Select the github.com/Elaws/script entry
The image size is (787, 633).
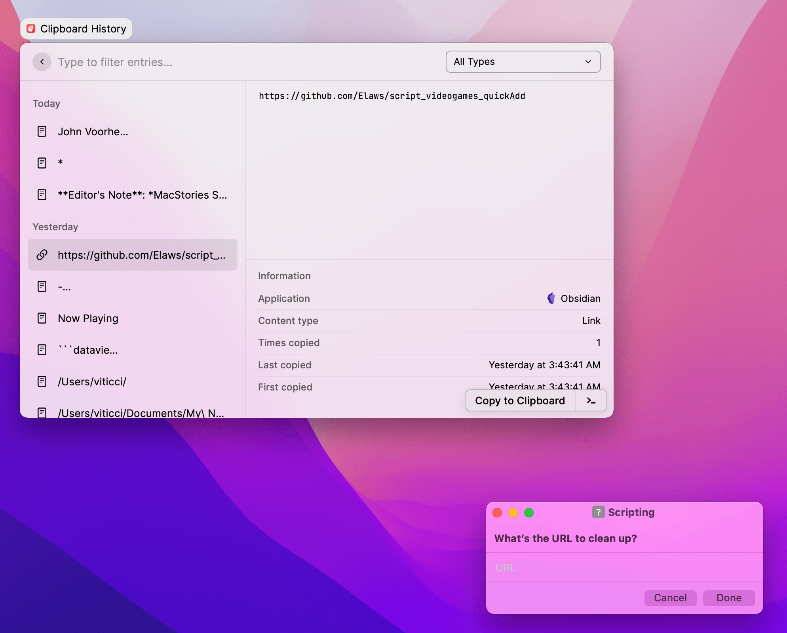pyautogui.click(x=133, y=255)
